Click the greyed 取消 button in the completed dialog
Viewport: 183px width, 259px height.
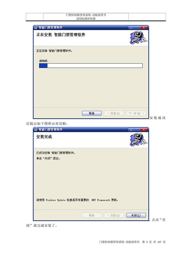click(x=92, y=215)
